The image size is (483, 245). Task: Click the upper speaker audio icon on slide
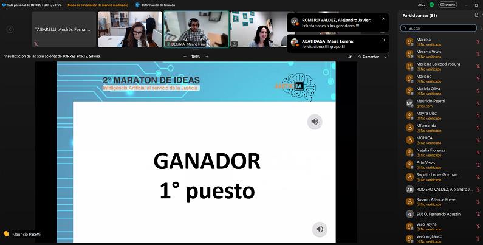coord(314,122)
